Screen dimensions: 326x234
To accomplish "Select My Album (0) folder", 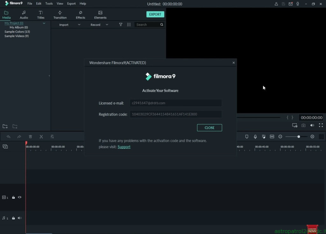I will (x=19, y=27).
